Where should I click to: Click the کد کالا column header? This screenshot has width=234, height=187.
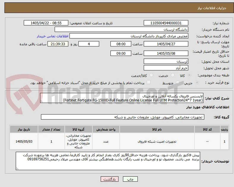pos(207,129)
